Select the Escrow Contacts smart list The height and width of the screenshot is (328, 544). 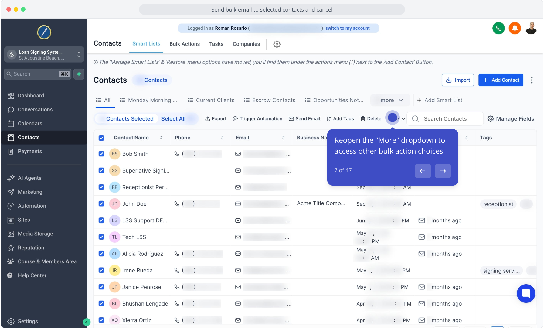click(270, 100)
